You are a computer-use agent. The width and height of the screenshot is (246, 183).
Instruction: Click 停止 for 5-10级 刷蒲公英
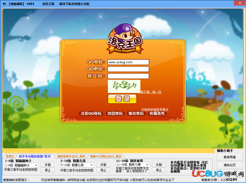click(x=103, y=170)
